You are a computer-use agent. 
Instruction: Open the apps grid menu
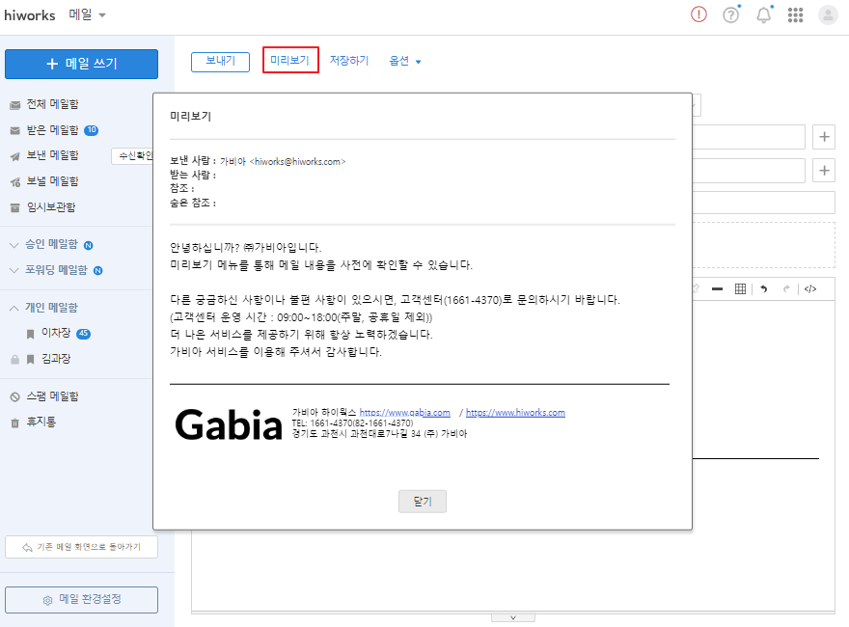tap(796, 14)
